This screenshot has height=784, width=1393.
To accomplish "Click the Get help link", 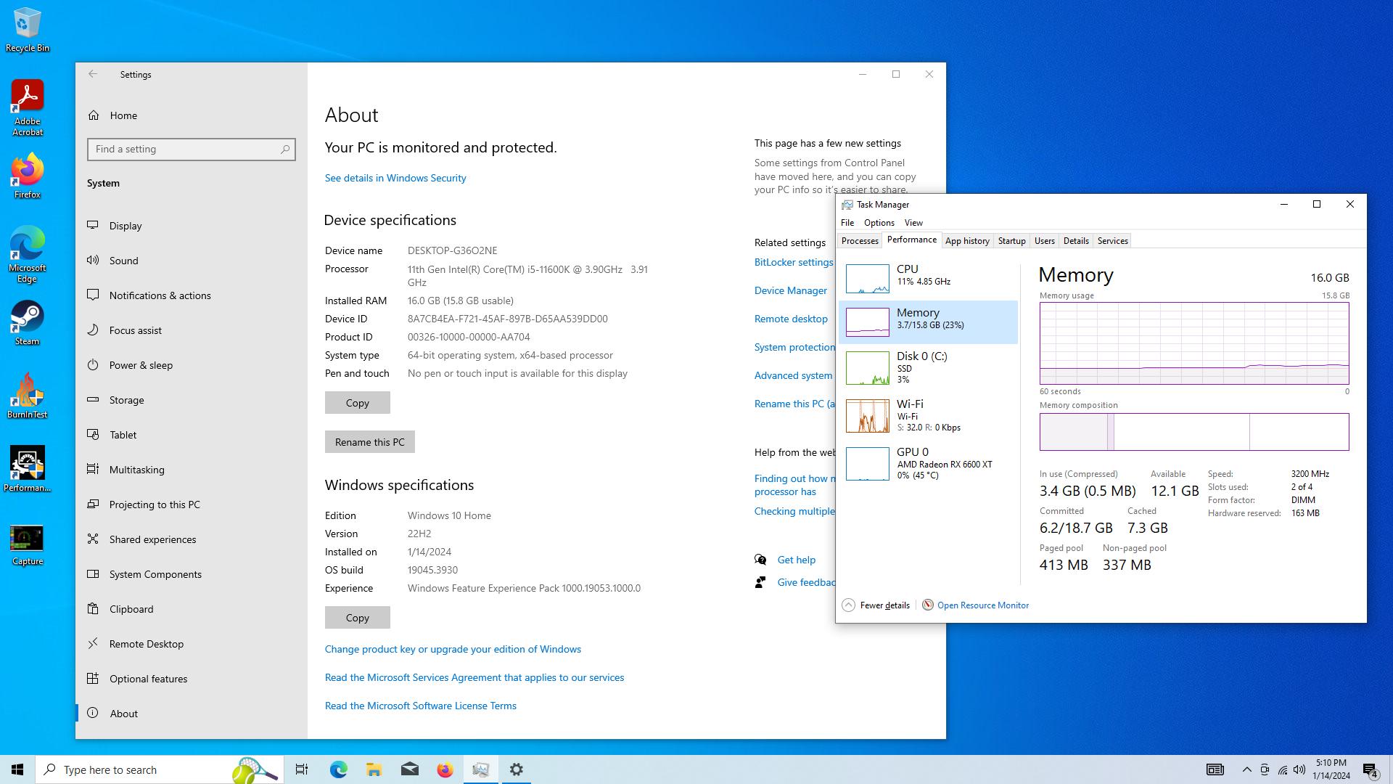I will click(x=796, y=560).
